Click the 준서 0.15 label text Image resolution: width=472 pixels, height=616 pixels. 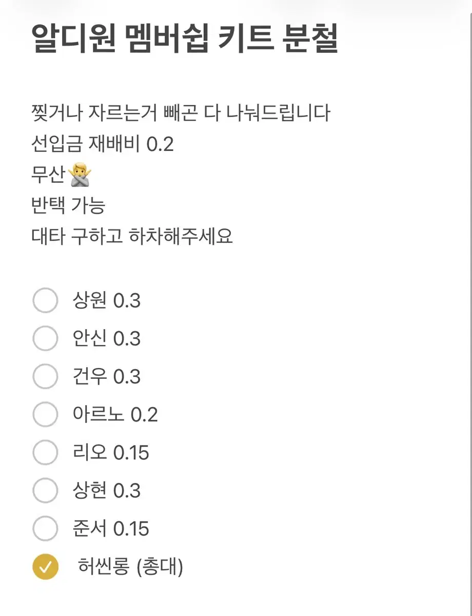[x=111, y=529]
